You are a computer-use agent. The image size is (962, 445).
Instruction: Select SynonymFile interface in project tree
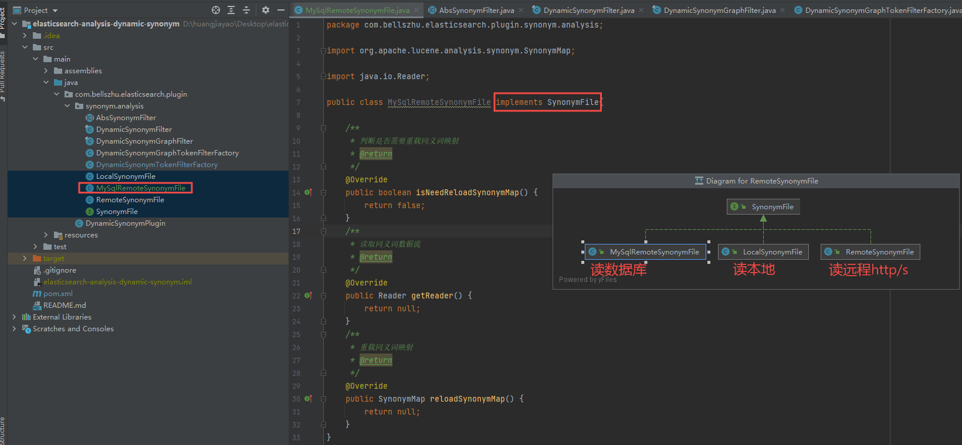[117, 211]
